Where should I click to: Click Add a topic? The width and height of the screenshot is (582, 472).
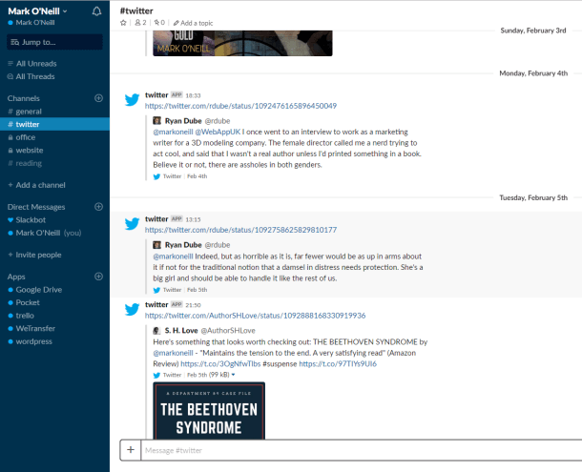pyautogui.click(x=193, y=23)
